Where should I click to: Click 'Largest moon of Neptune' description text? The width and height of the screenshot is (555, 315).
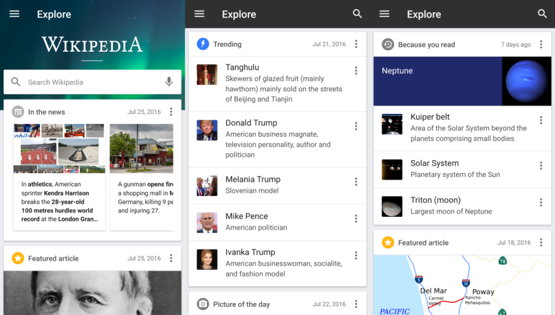pyautogui.click(x=451, y=212)
